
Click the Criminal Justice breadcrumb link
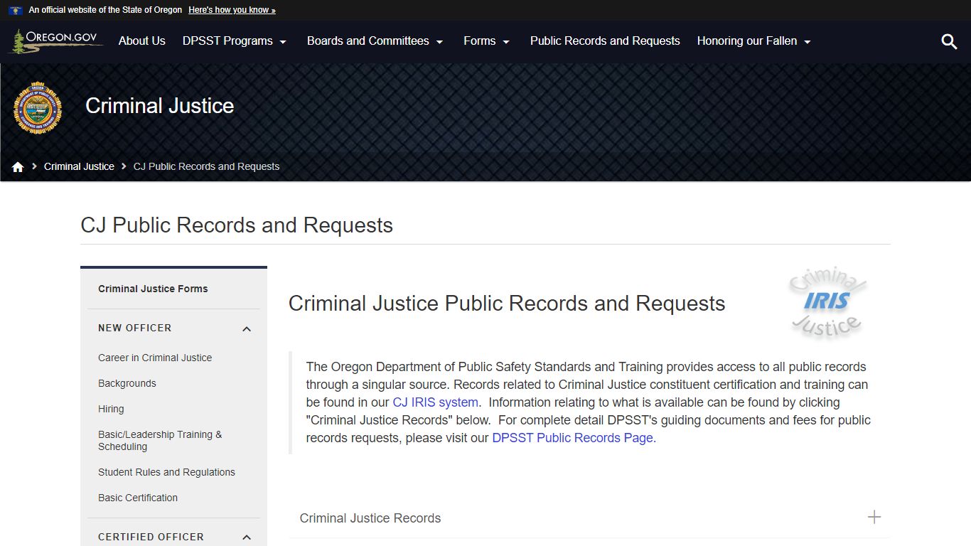click(x=79, y=166)
